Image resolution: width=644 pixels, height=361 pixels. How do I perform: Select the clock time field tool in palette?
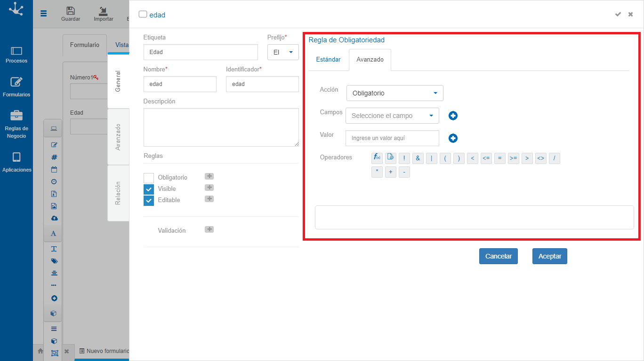(54, 181)
